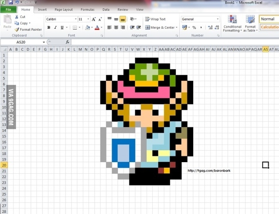Apply cell borders icon
Screen dimensions: 279x214
pyautogui.click(x=75, y=27)
